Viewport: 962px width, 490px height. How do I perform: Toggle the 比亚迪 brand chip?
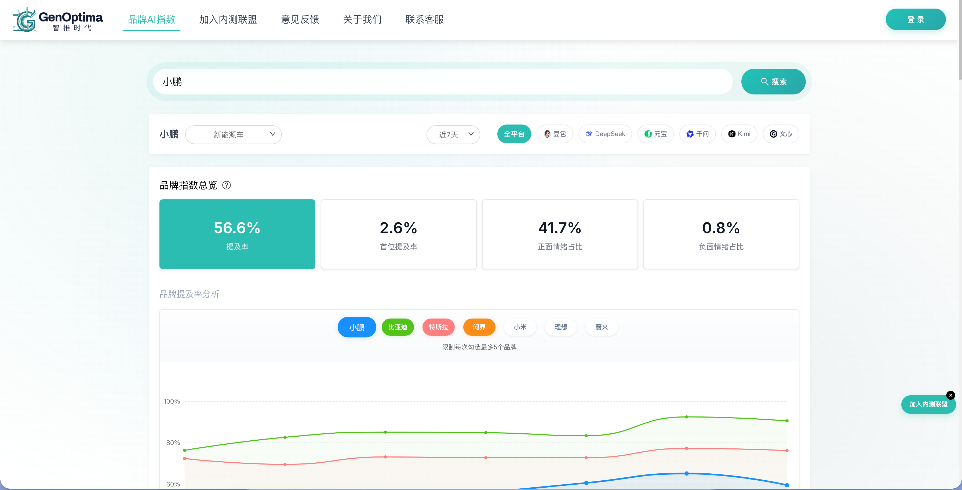click(x=397, y=327)
